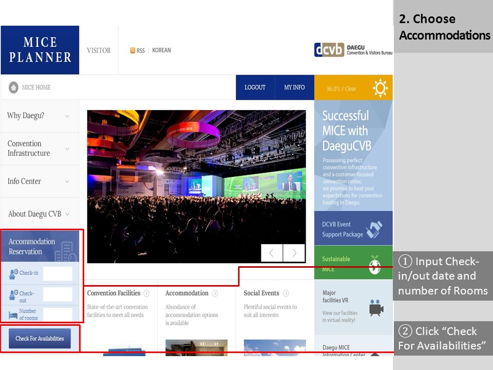Click the 36.0°c / Clear weather text

click(x=341, y=89)
